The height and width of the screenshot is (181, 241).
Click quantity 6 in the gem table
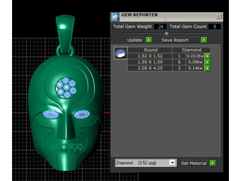click(x=179, y=62)
